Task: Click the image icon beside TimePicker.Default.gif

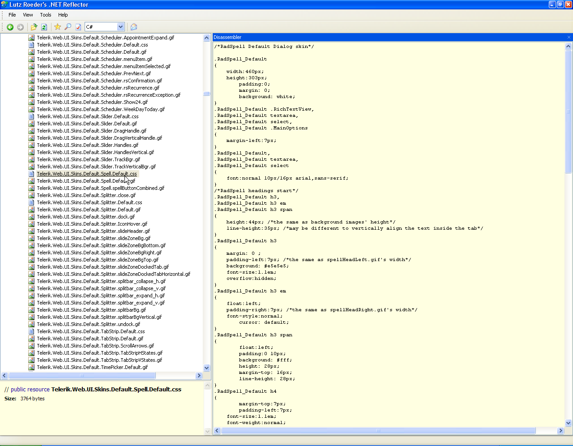Action: coord(31,367)
